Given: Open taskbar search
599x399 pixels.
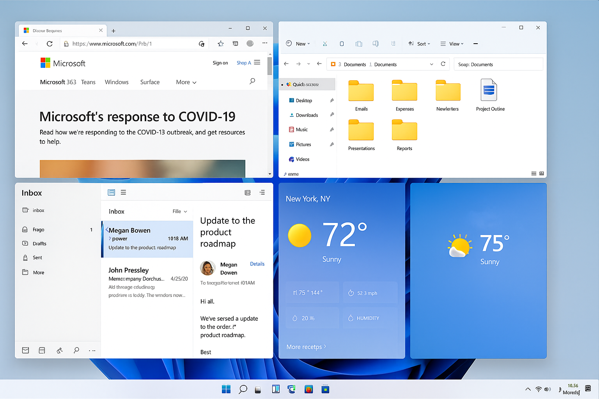Looking at the screenshot, I should [x=243, y=389].
